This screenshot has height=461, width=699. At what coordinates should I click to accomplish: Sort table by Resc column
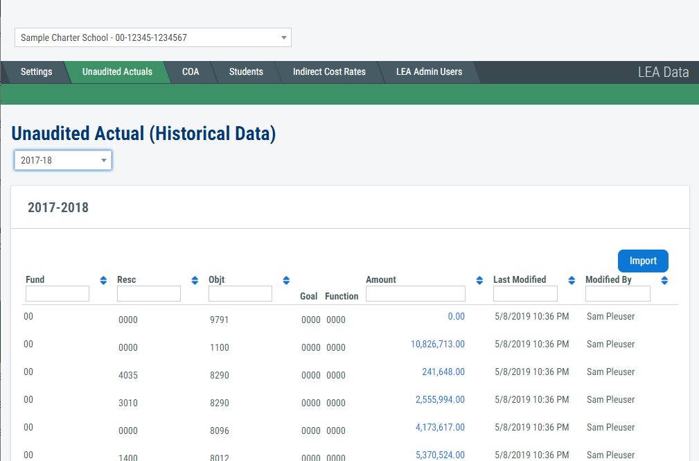pos(195,280)
